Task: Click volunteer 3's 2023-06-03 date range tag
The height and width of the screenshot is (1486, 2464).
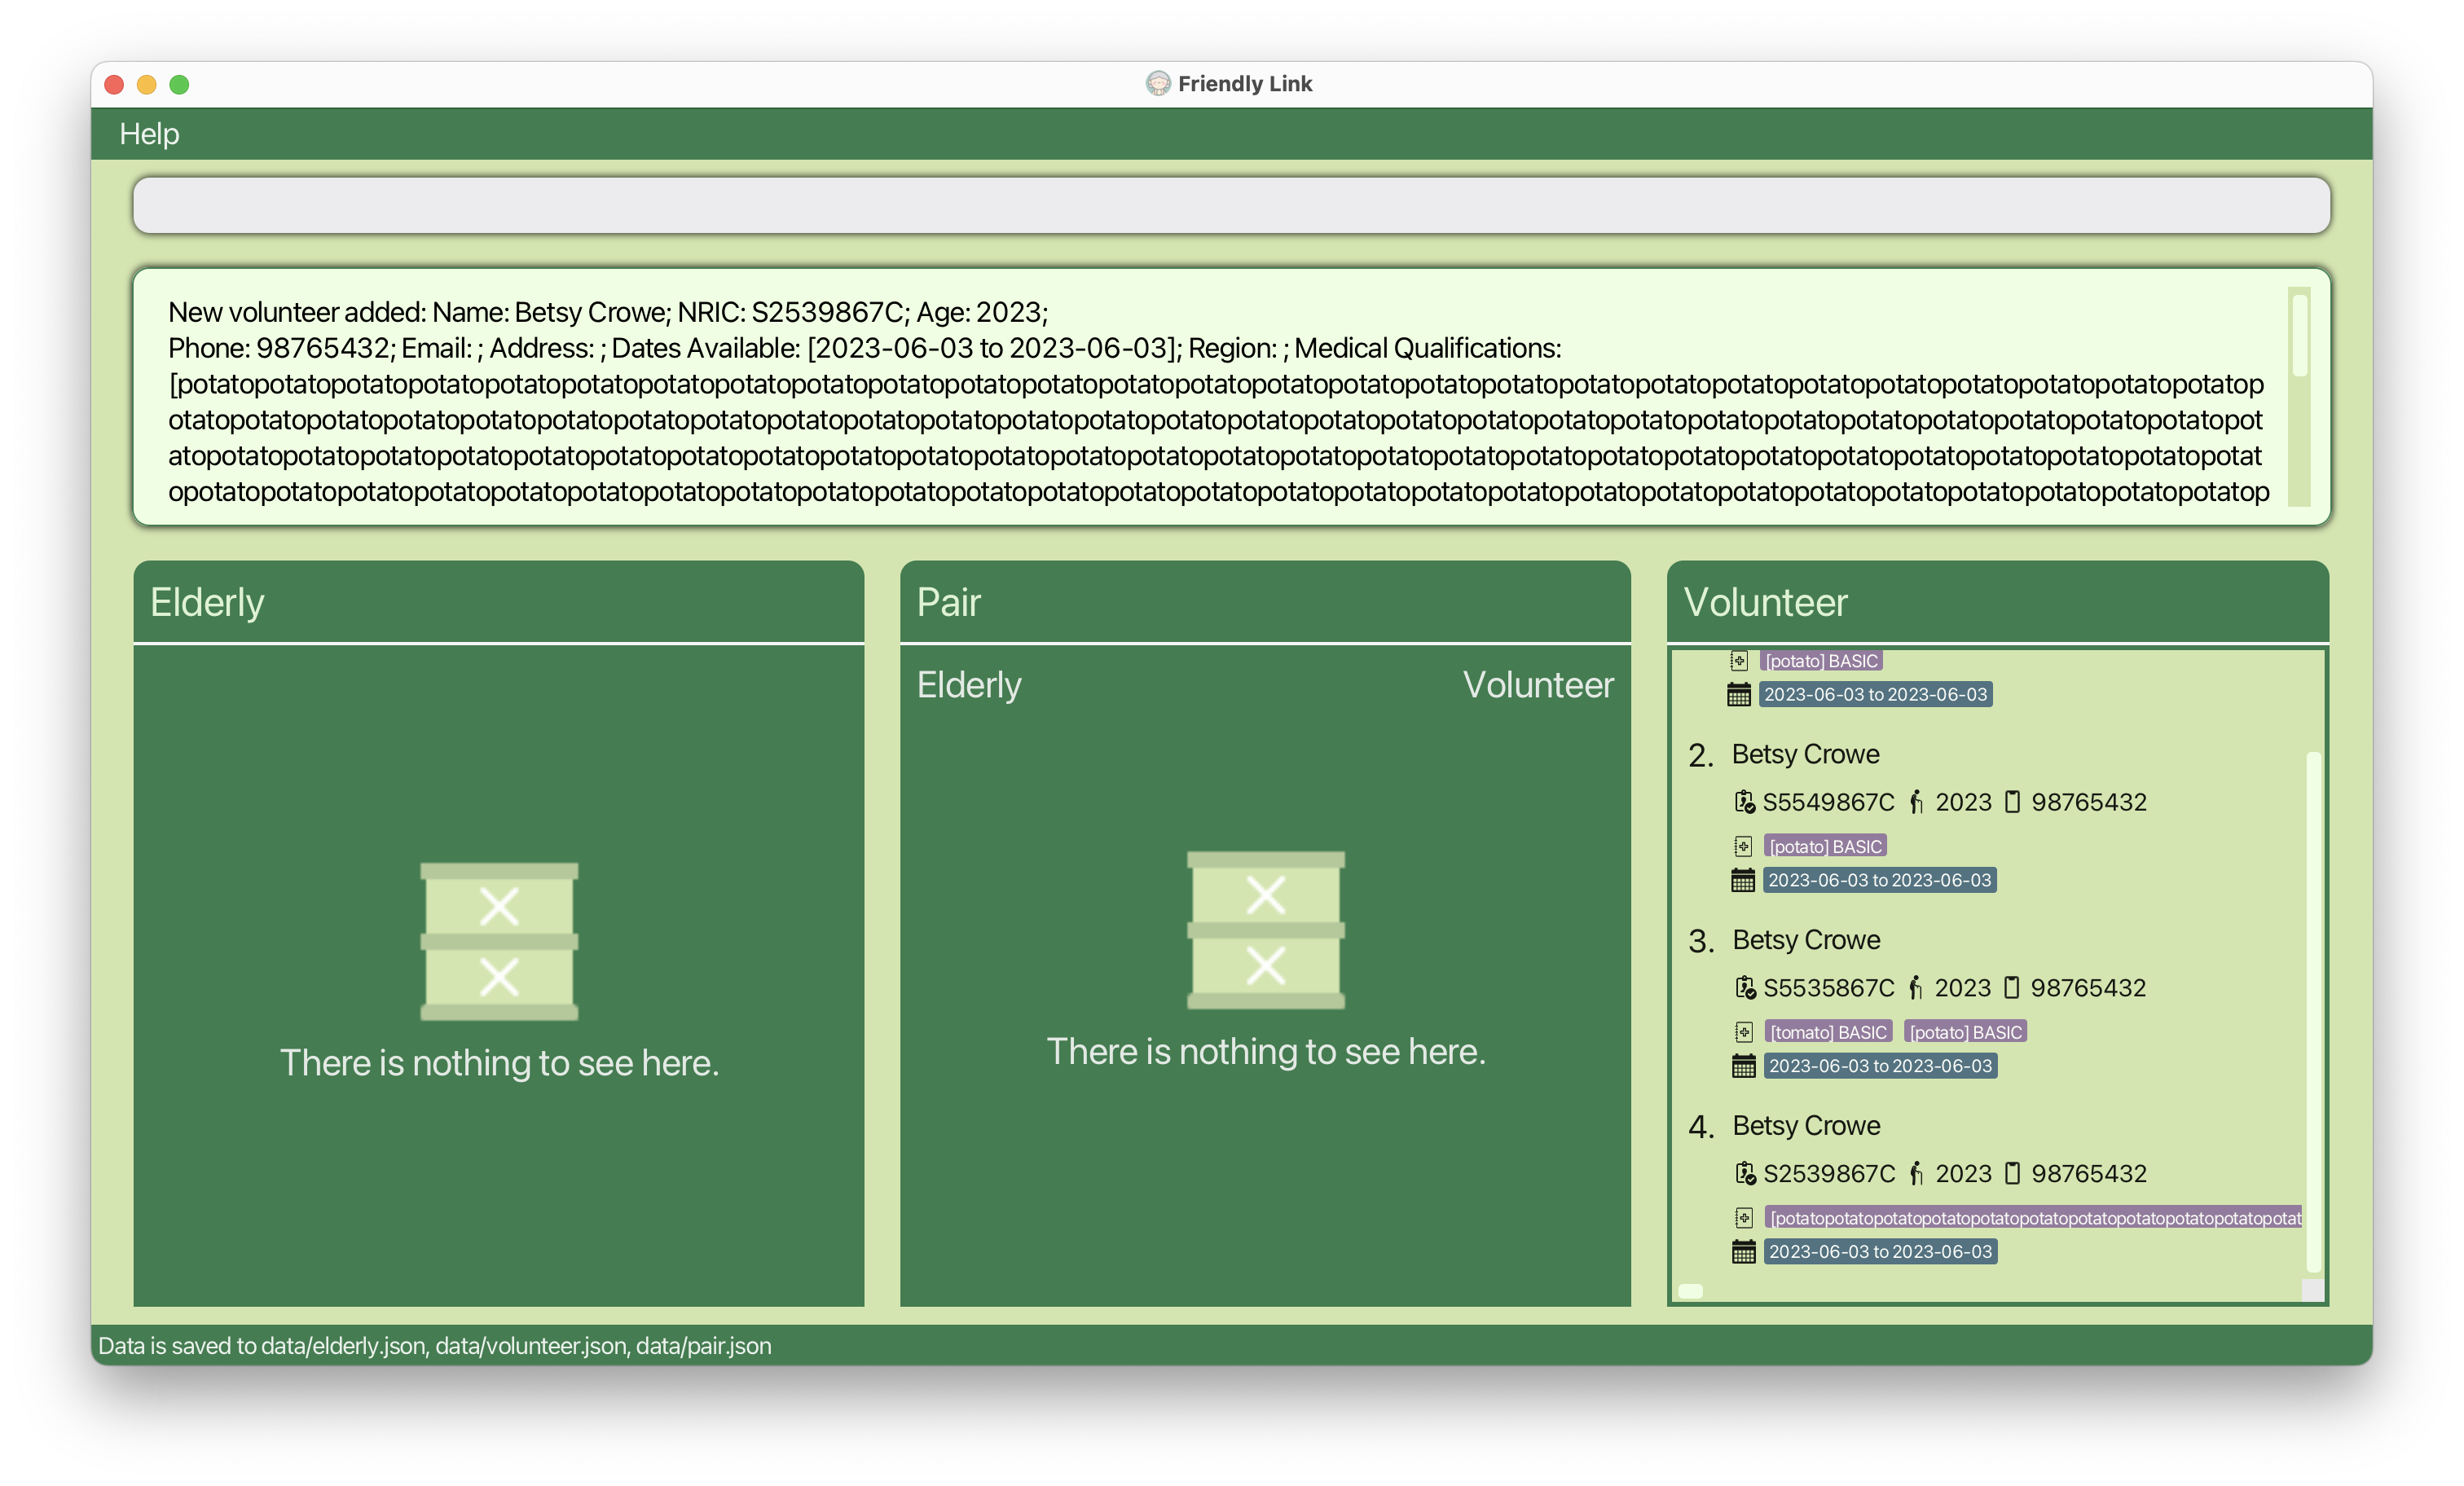Action: coord(1880,1066)
